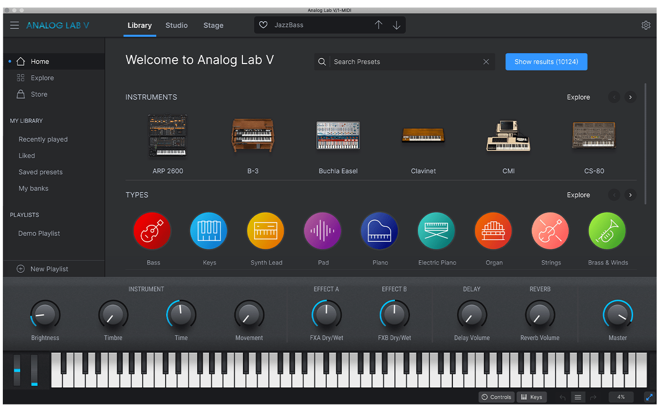Screen dimensions: 659x412
Task: Select the Strings type icon
Action: [551, 231]
